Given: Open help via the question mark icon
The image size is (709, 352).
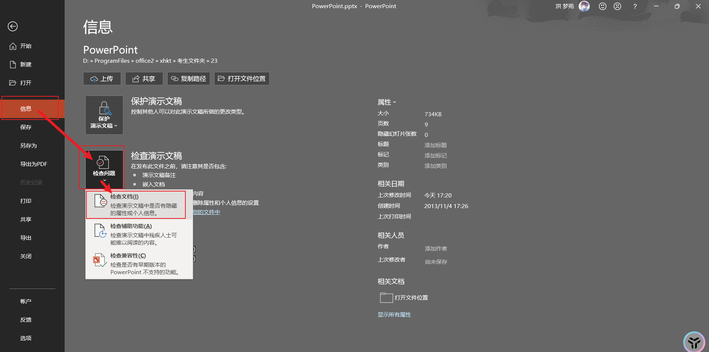Looking at the screenshot, I should pyautogui.click(x=635, y=6).
